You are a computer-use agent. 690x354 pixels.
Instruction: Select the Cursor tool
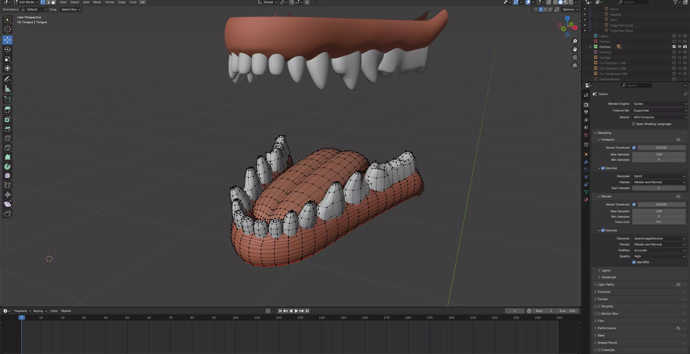8,29
